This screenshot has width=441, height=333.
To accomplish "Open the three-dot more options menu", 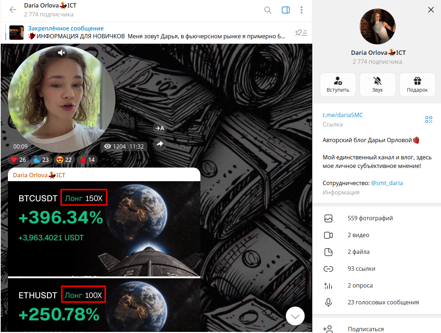I will click(302, 10).
